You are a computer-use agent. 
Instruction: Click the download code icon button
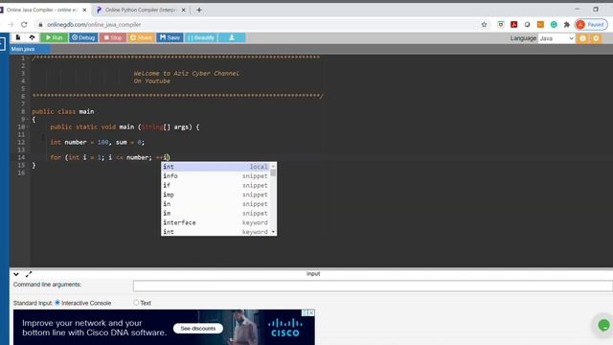[x=232, y=37]
